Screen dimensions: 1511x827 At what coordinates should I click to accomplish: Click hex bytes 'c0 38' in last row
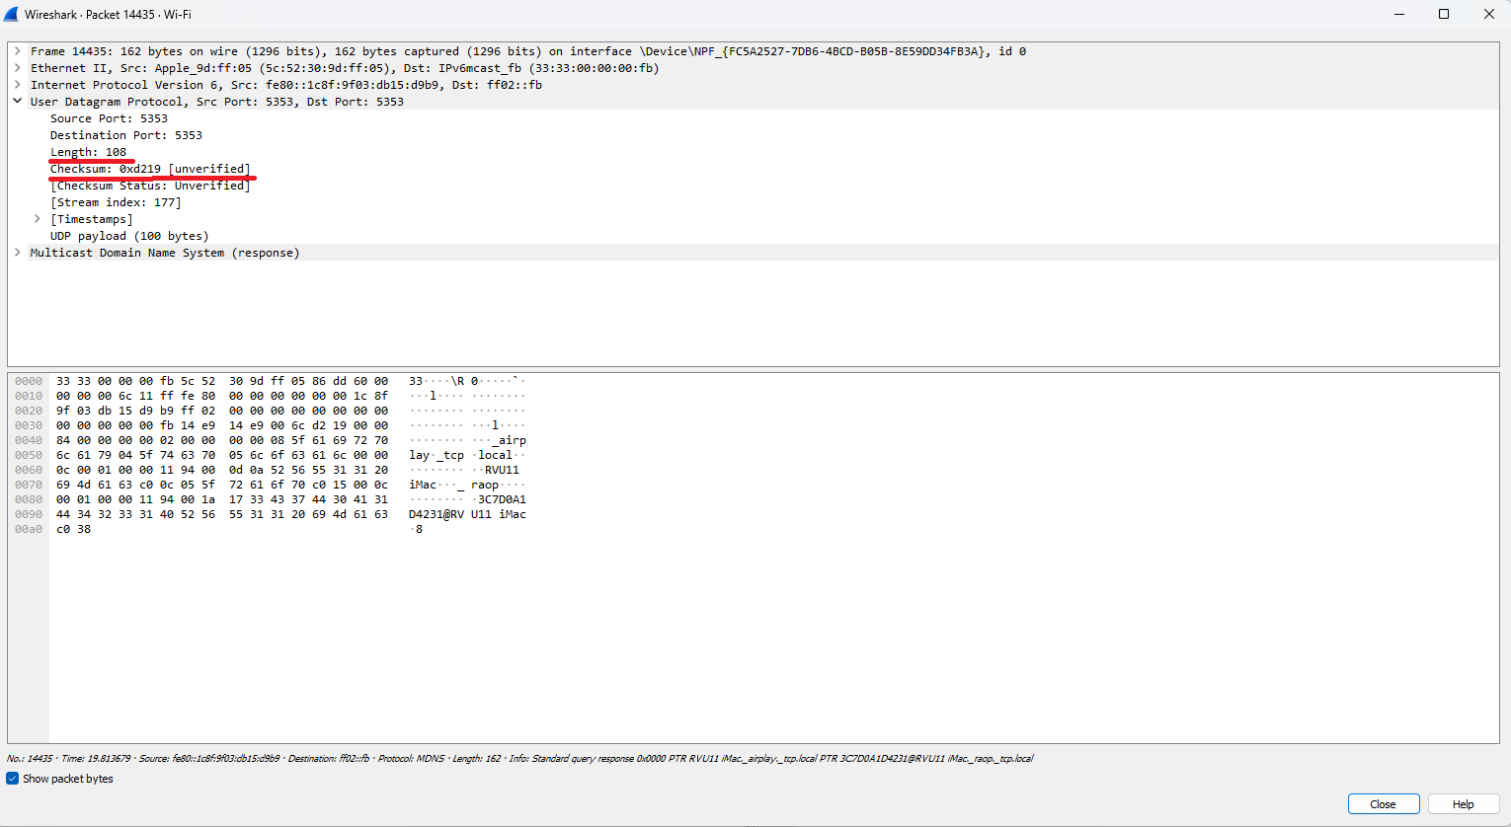[73, 529]
